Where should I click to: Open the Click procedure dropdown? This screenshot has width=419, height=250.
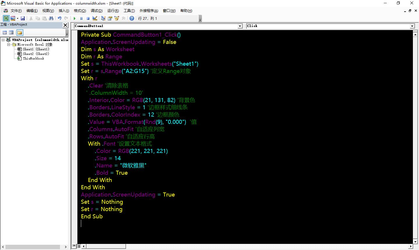click(x=412, y=26)
